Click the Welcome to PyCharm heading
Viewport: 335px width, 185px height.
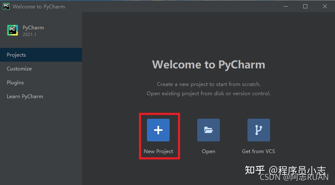pos(209,65)
